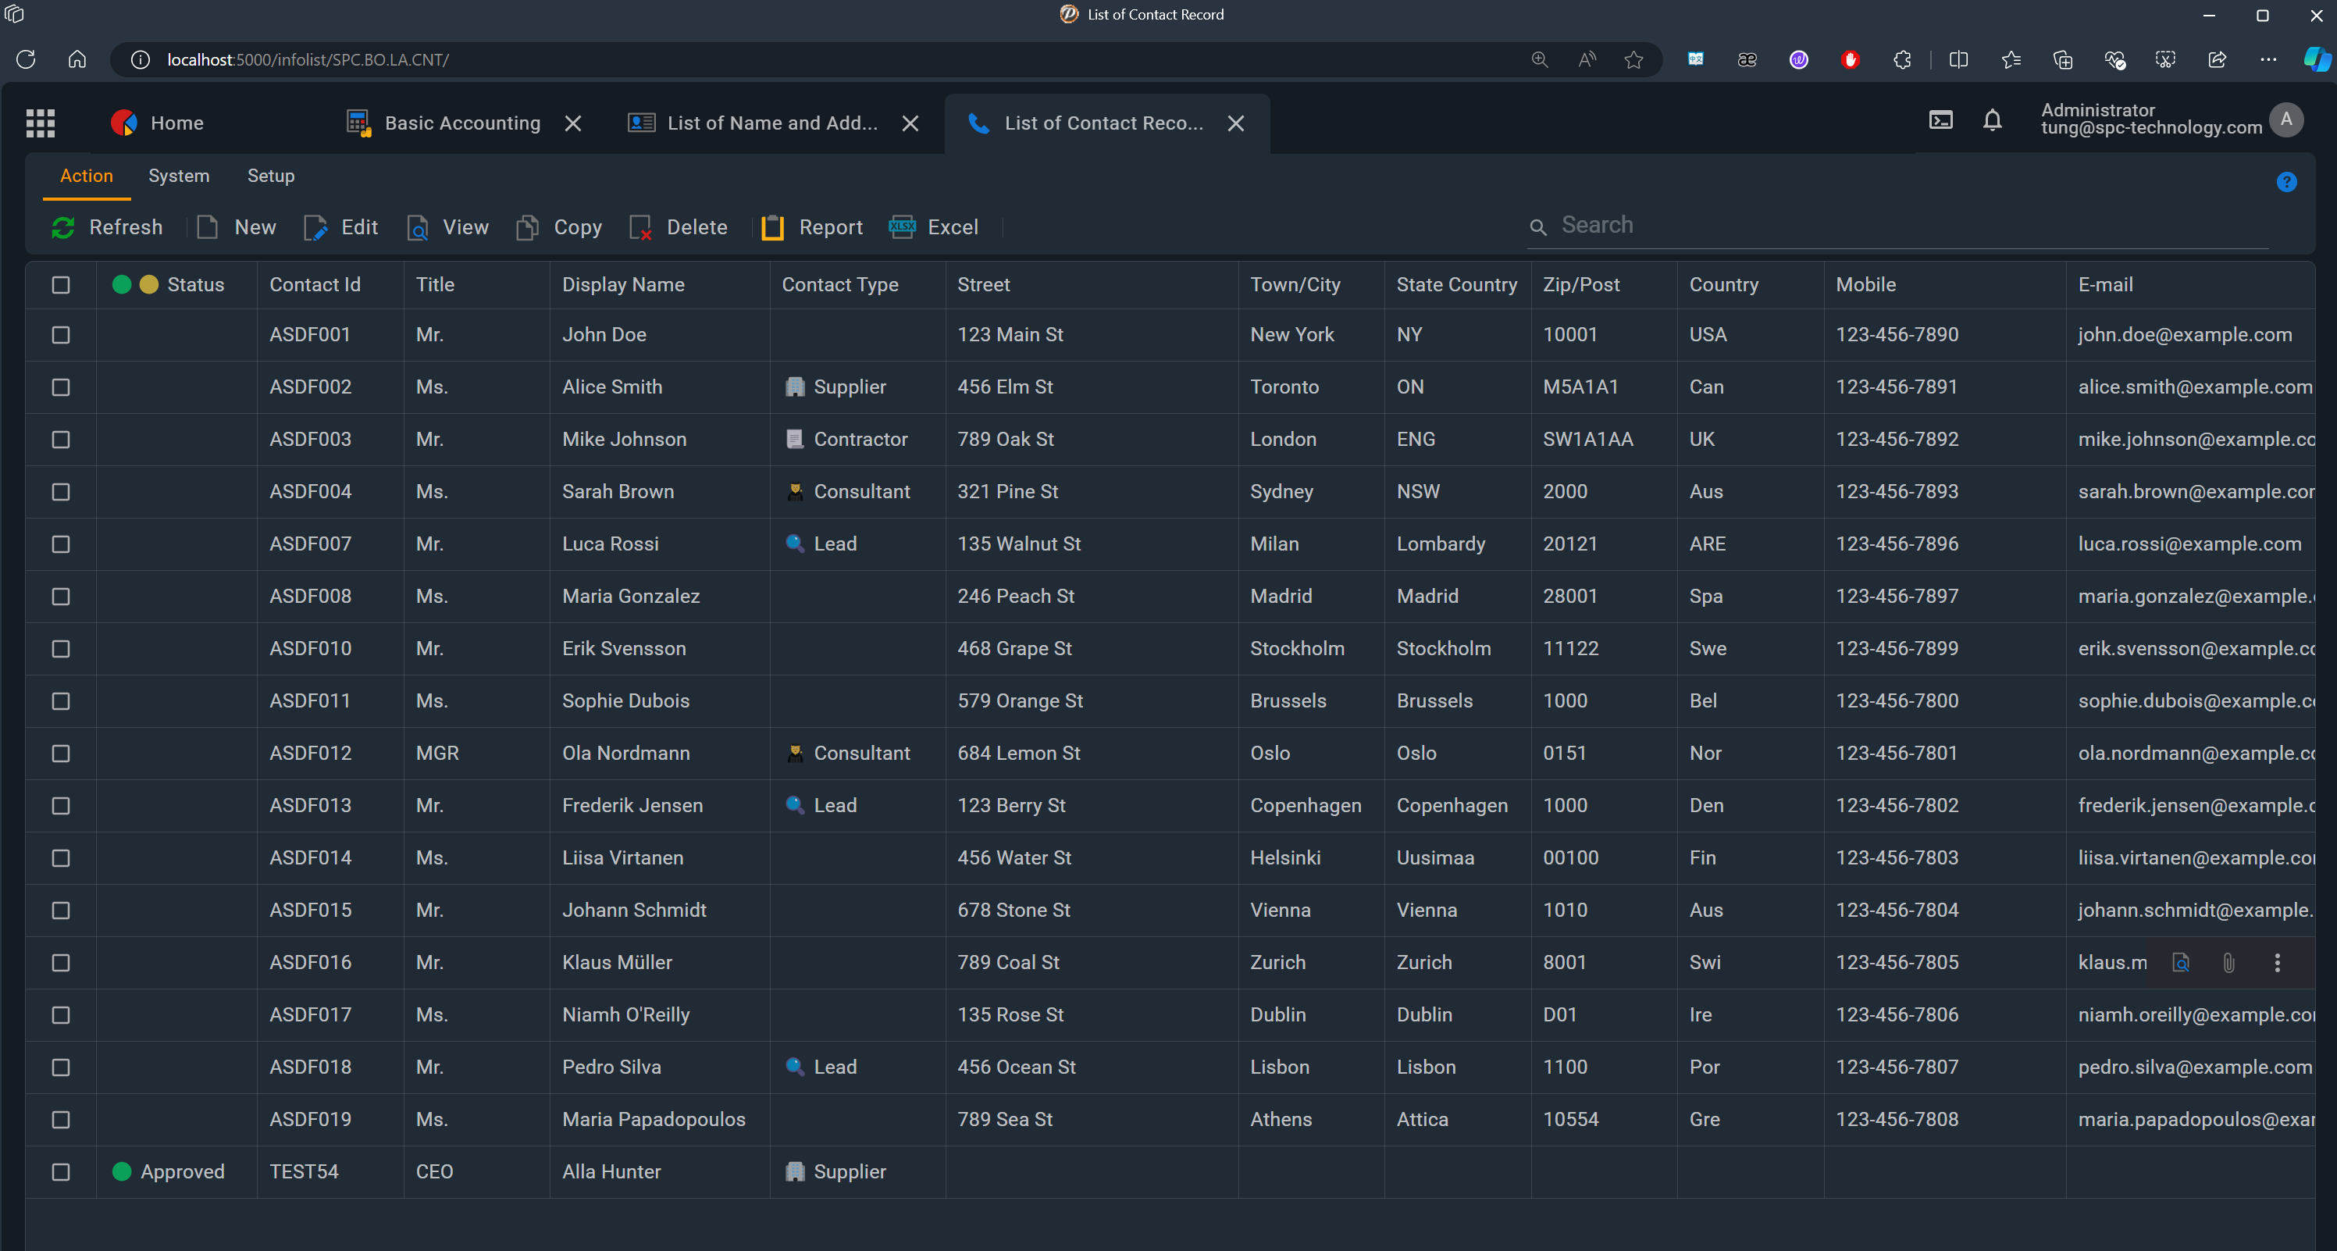Check the ASDF002 Alice Smith row
The width and height of the screenshot is (2337, 1251).
[x=61, y=387]
